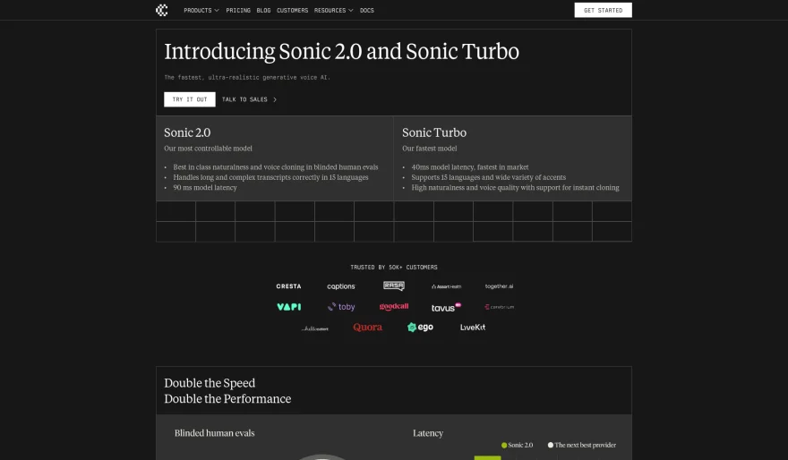This screenshot has height=460, width=788.
Task: Click the Sonic 2.0 green legend dot
Action: coord(504,445)
